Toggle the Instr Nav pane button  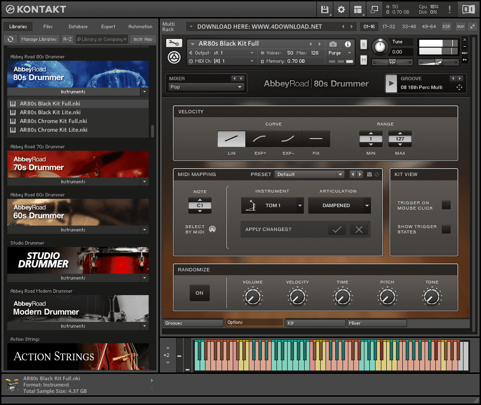pos(143,39)
